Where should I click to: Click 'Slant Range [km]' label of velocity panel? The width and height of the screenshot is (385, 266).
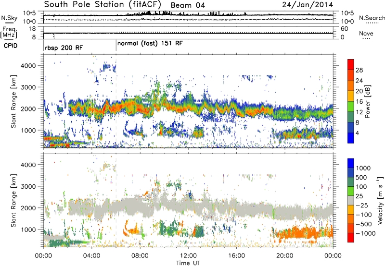(x=13, y=201)
